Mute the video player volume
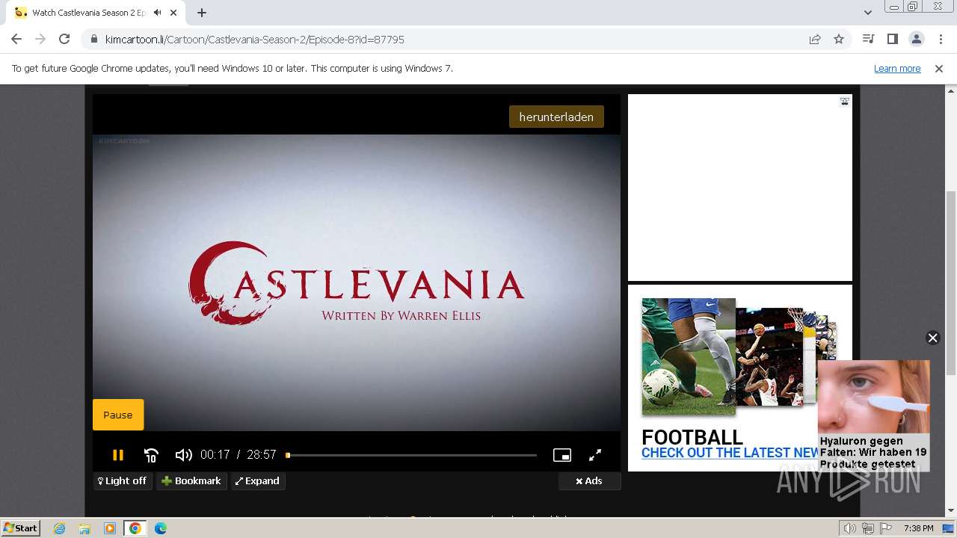The width and height of the screenshot is (957, 538). pos(183,454)
